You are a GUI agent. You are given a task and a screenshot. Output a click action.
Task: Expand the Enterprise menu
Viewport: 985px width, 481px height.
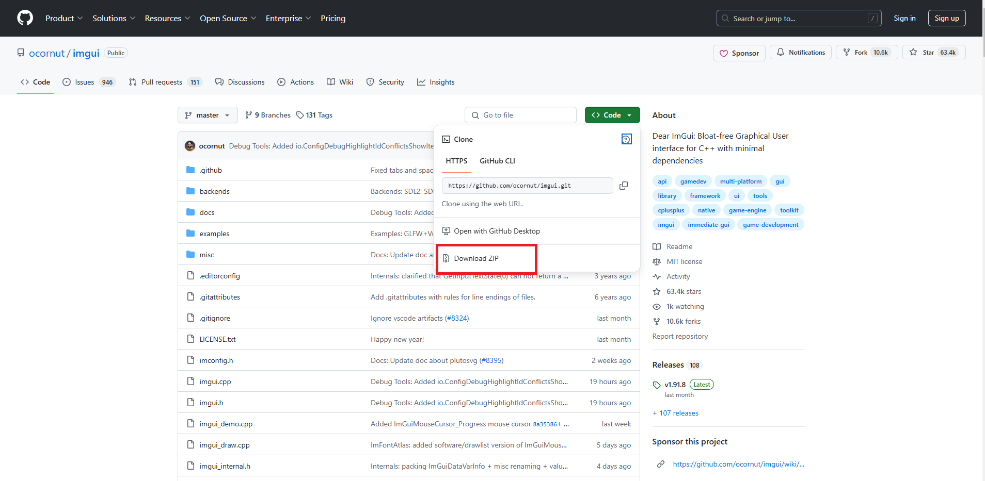(x=288, y=18)
